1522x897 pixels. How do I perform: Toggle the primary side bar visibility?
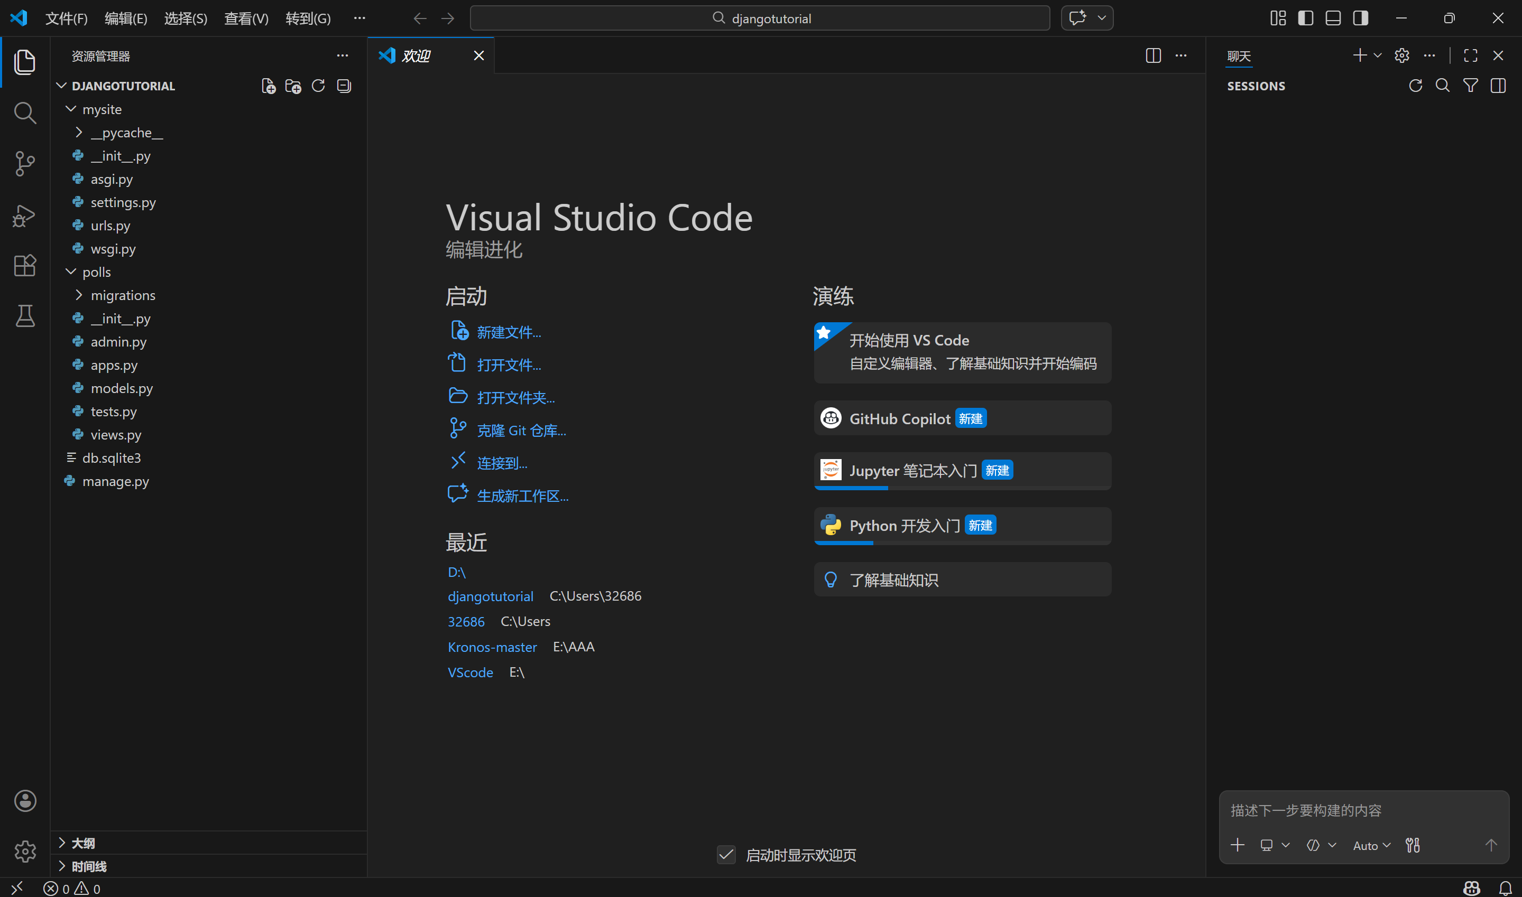[x=1306, y=18]
